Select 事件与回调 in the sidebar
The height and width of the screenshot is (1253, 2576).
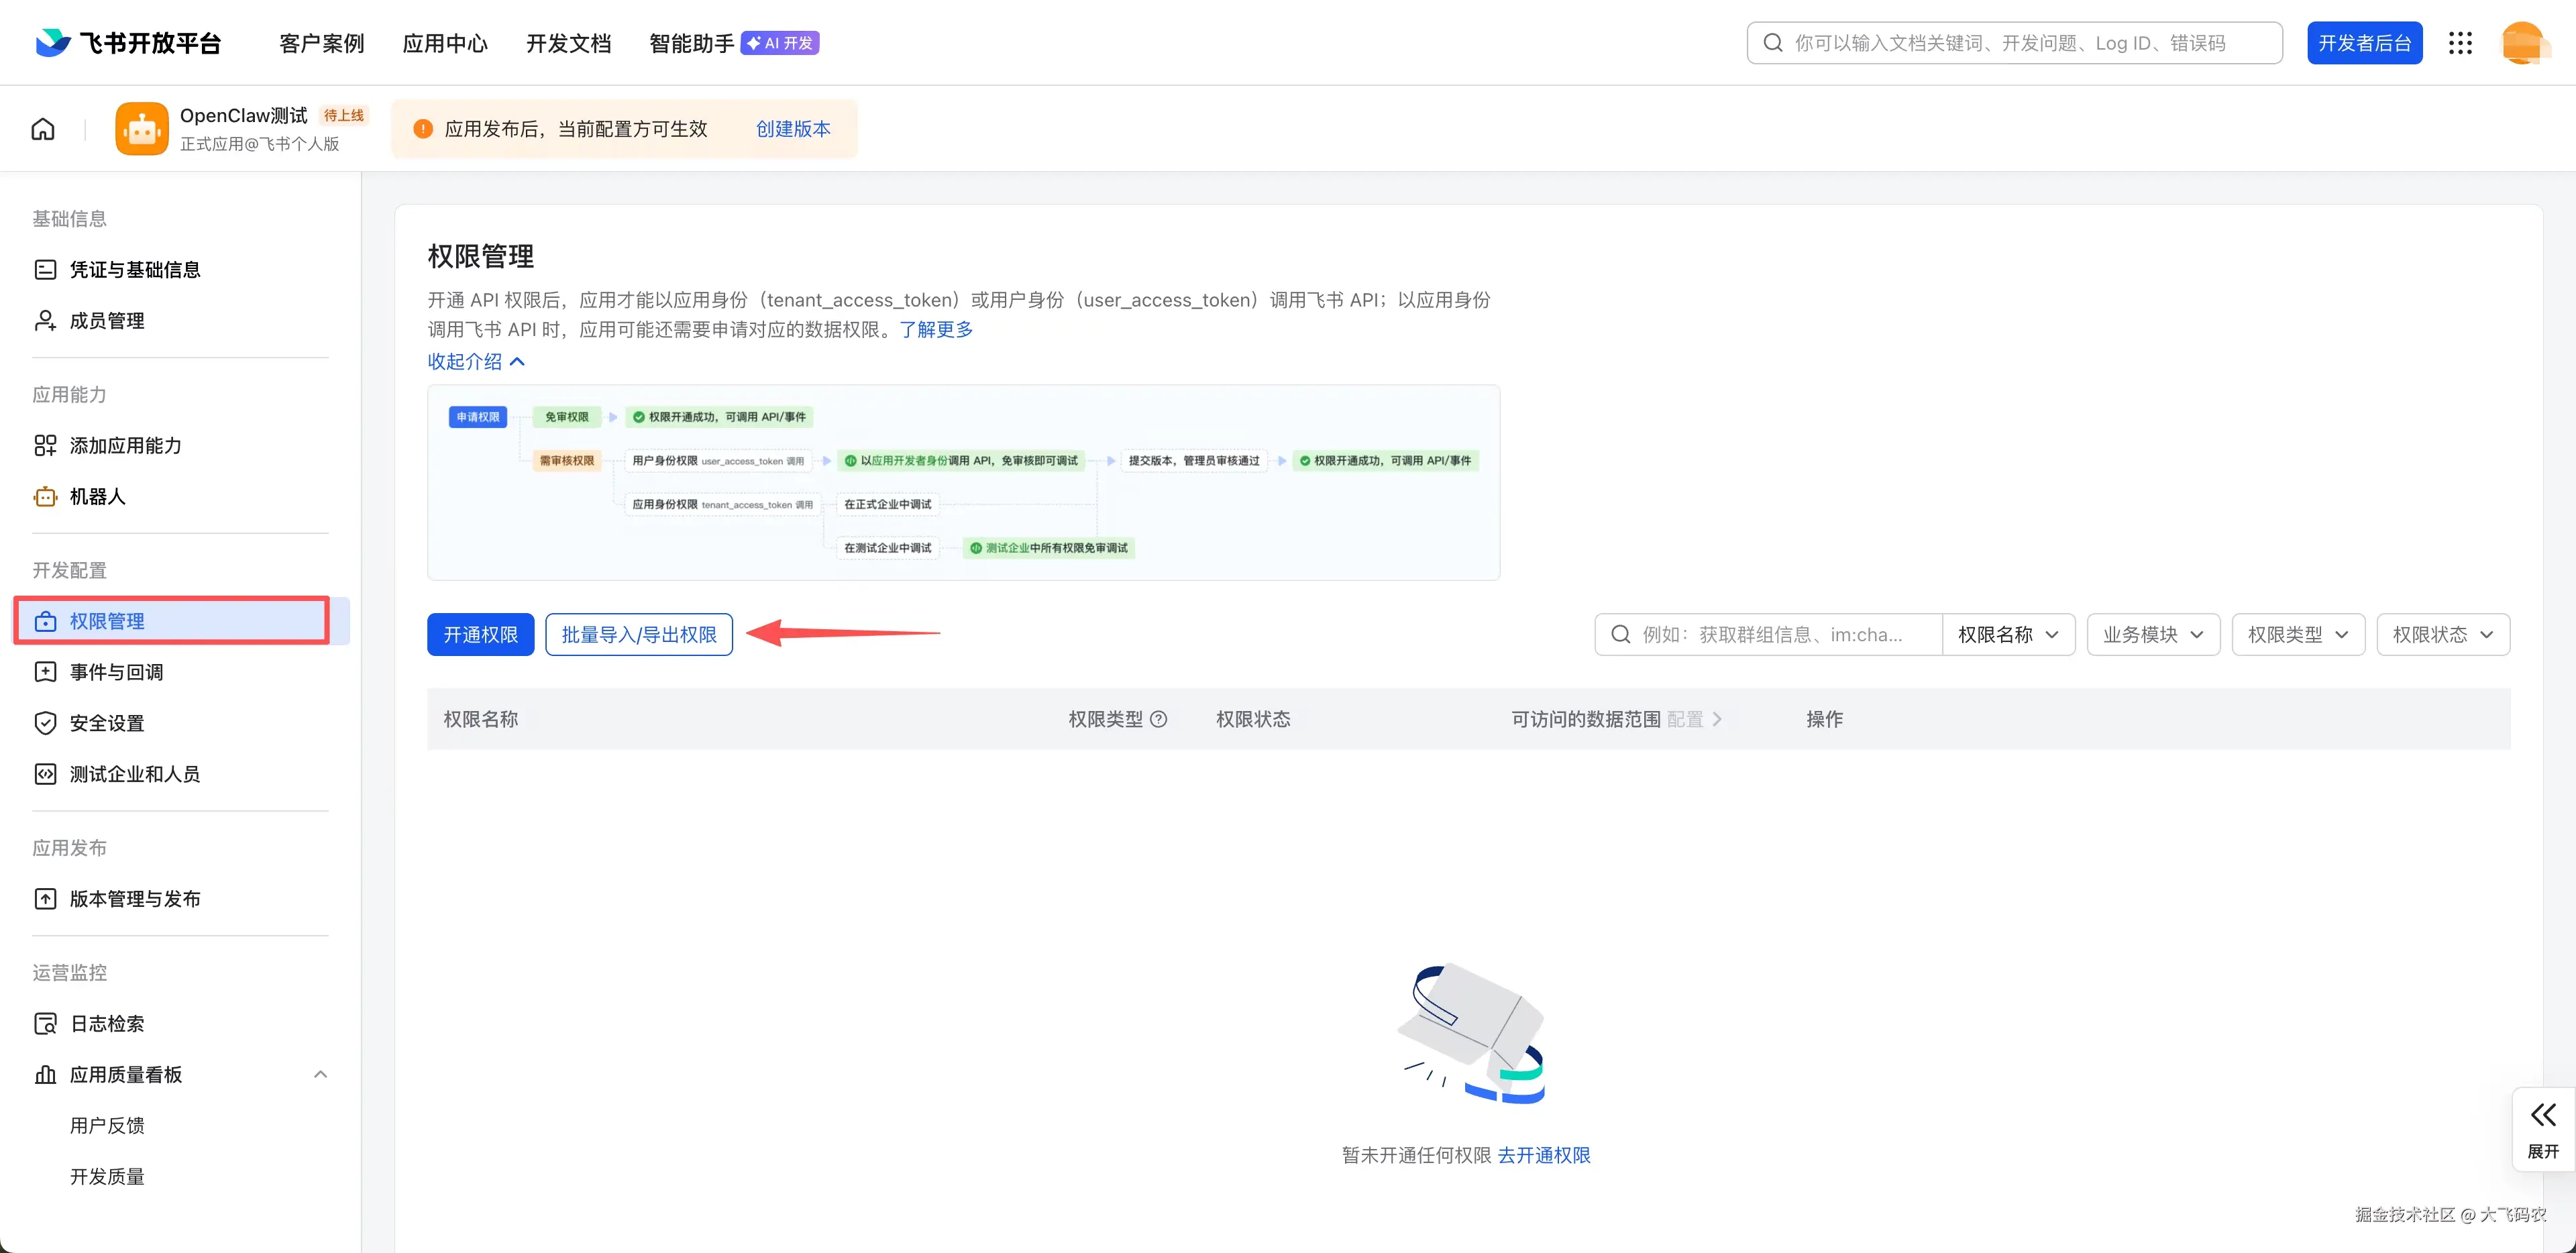(x=117, y=672)
